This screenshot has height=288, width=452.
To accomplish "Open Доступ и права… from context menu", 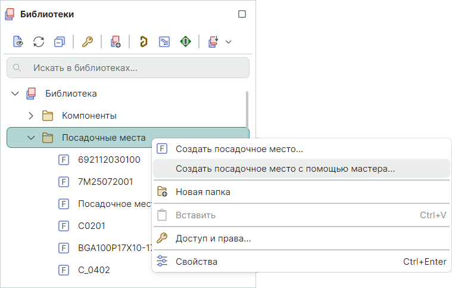I will click(213, 239).
